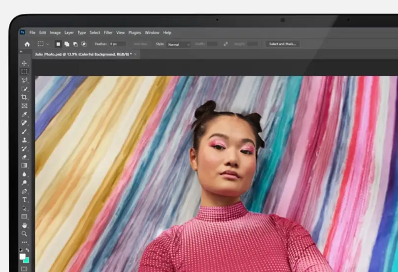The height and width of the screenshot is (272, 398).
Task: Select the Eraser tool
Action: [x=24, y=157]
